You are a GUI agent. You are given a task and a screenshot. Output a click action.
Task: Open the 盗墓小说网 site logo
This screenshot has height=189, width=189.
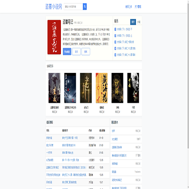click(54, 7)
